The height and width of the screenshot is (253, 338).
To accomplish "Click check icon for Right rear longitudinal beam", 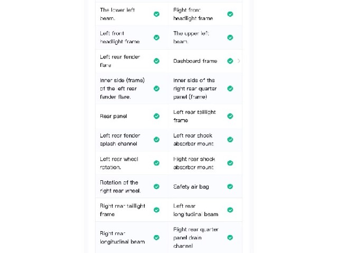I will pos(156,238).
